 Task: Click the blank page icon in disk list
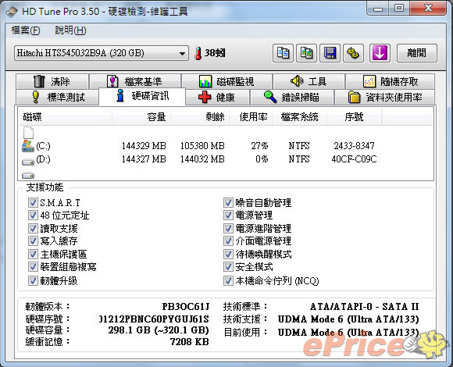[28, 133]
